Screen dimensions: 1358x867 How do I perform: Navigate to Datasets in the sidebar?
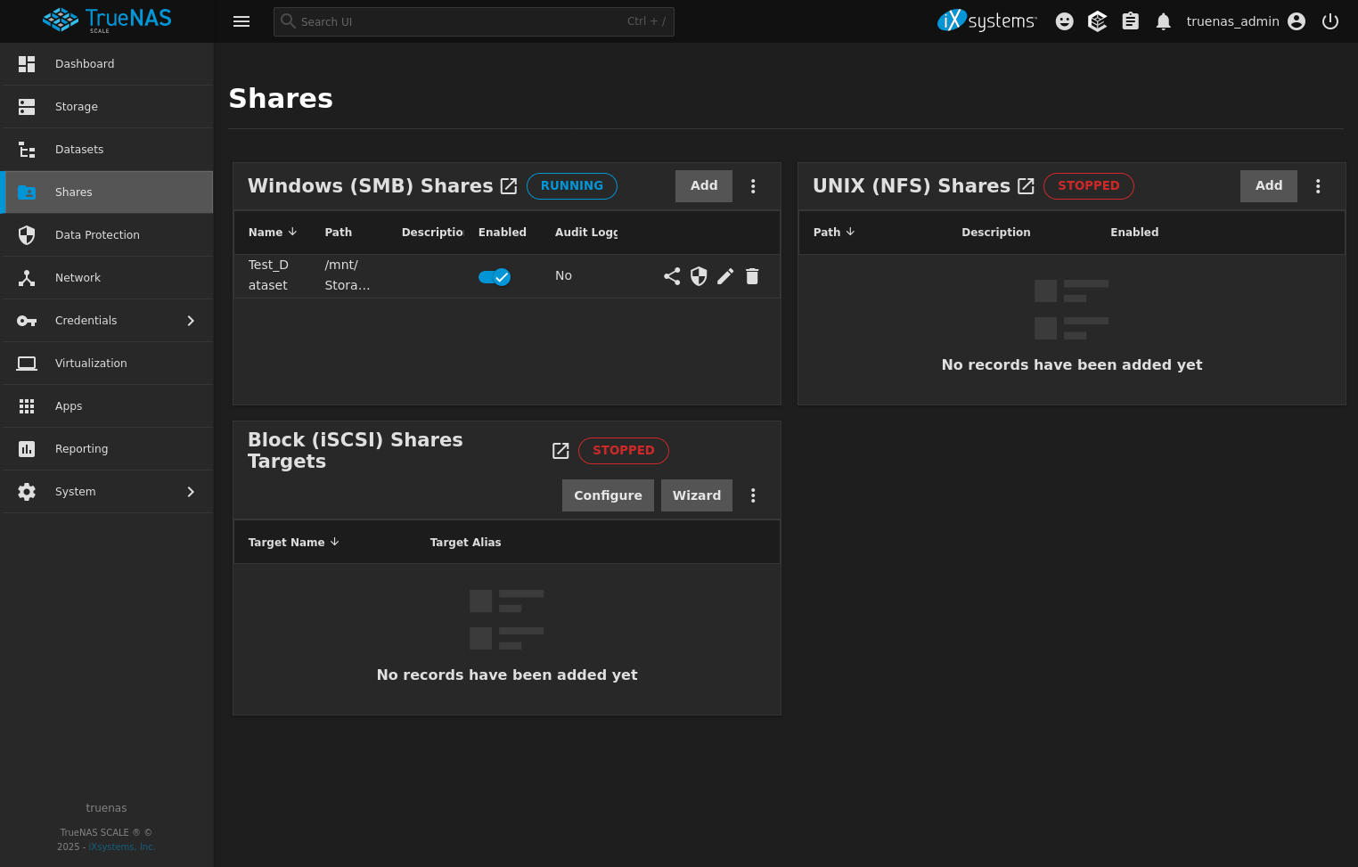[79, 150]
